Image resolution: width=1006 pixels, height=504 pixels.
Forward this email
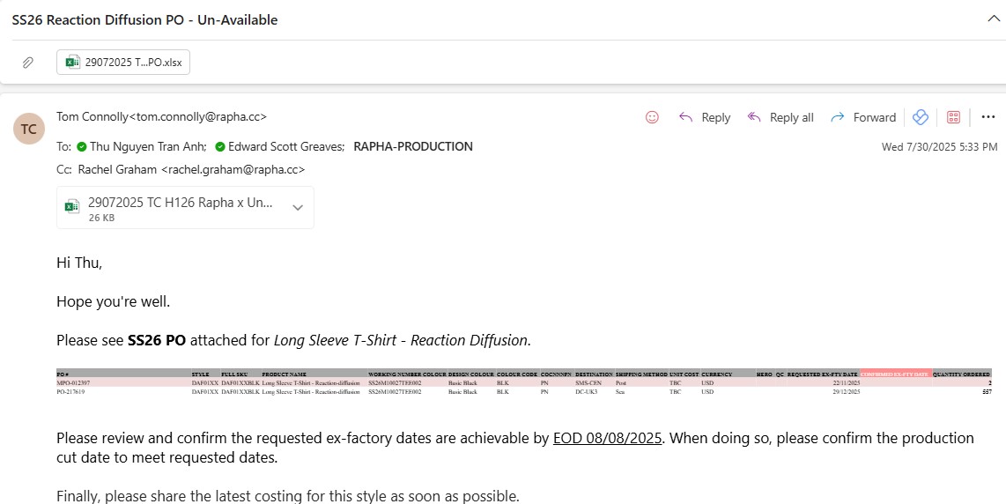click(863, 117)
